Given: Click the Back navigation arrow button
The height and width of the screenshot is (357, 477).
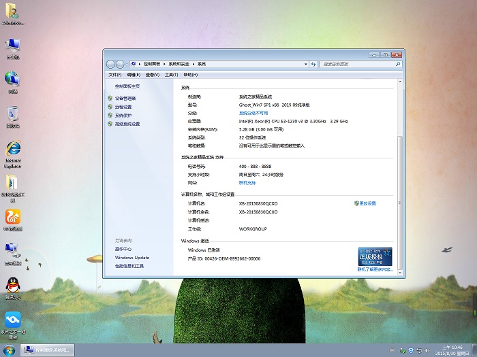Looking at the screenshot, I should click(x=110, y=64).
